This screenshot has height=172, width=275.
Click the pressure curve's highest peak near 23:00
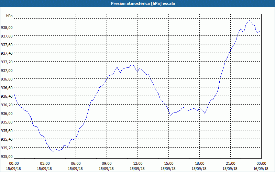[x=250, y=21]
